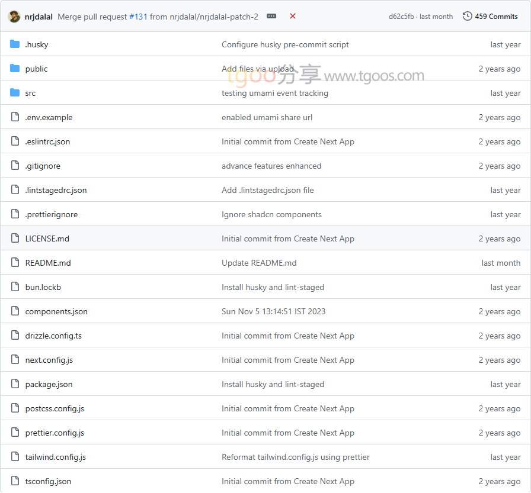Open 'testing umami event tracking' commit message

click(274, 93)
